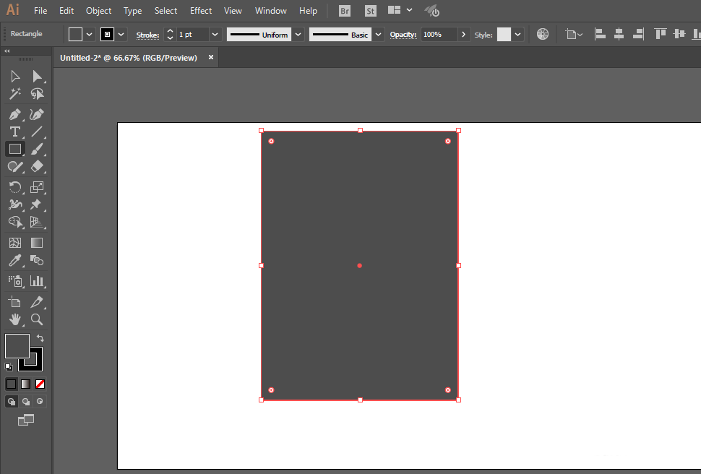The width and height of the screenshot is (701, 474).
Task: Change screen mode at toolbox bottom
Action: coord(26,420)
